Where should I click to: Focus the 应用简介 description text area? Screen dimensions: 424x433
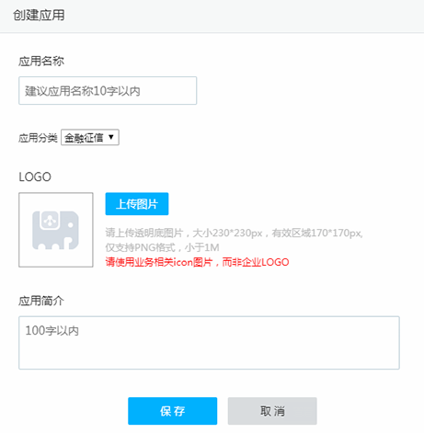click(x=209, y=343)
